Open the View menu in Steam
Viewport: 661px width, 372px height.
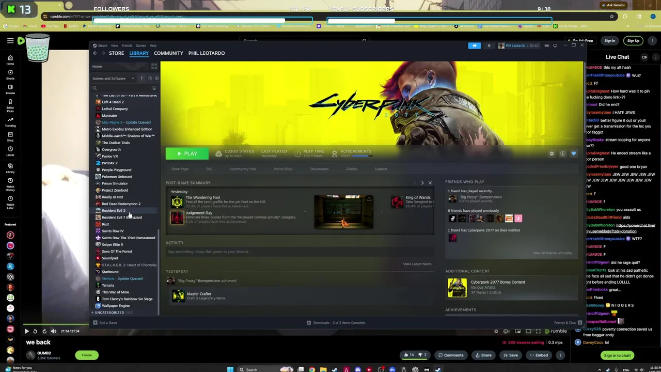point(114,45)
